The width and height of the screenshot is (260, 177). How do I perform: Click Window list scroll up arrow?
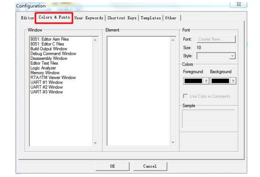(x=95, y=40)
